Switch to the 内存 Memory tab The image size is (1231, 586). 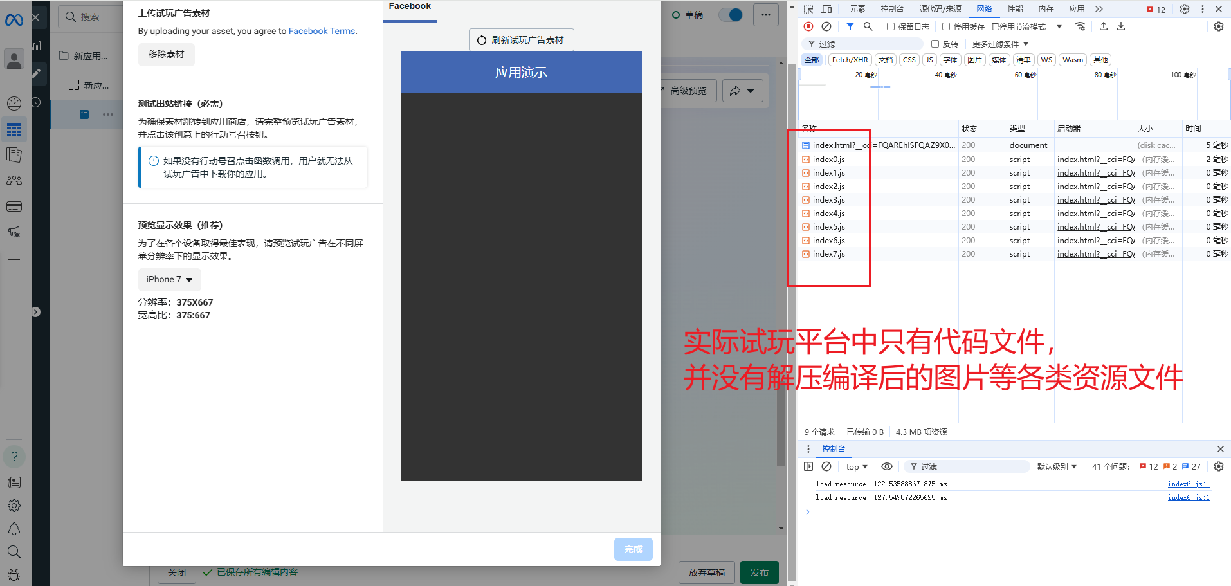point(1046,9)
